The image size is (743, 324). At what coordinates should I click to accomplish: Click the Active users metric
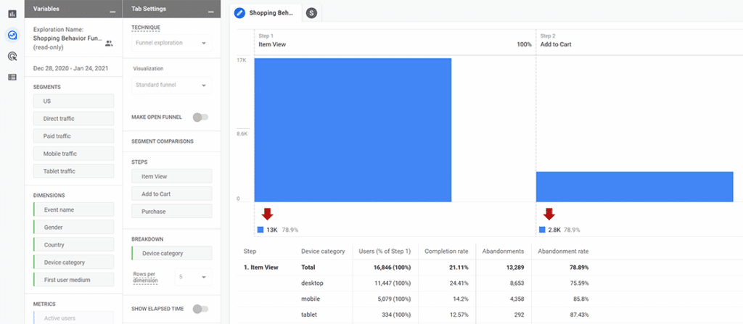click(73, 318)
